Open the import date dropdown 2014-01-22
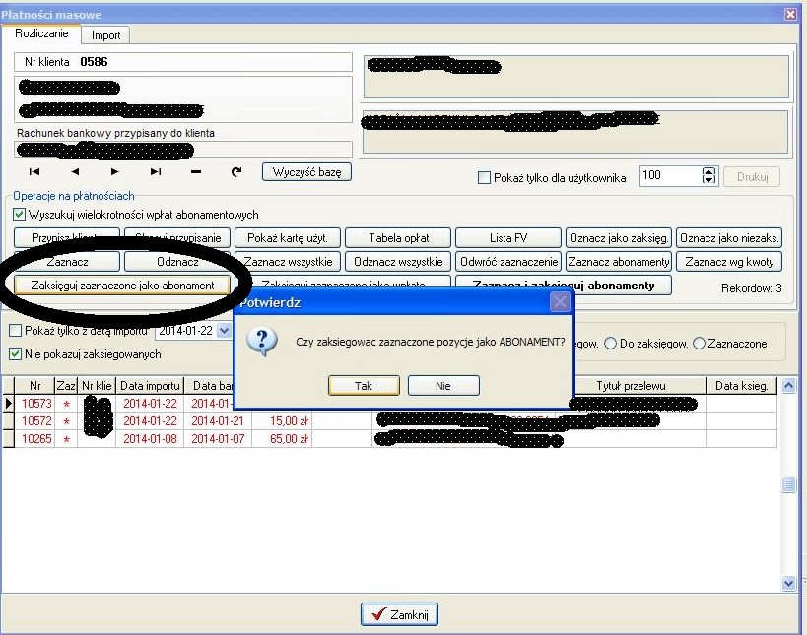 coord(224,332)
